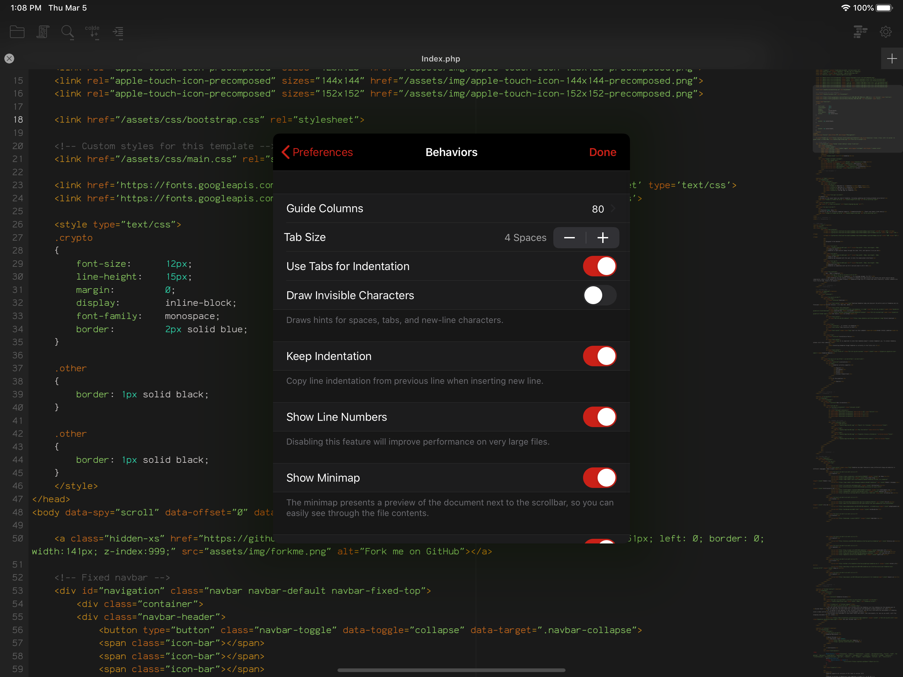Open the code snippet insertion tool

pyautogui.click(x=93, y=32)
